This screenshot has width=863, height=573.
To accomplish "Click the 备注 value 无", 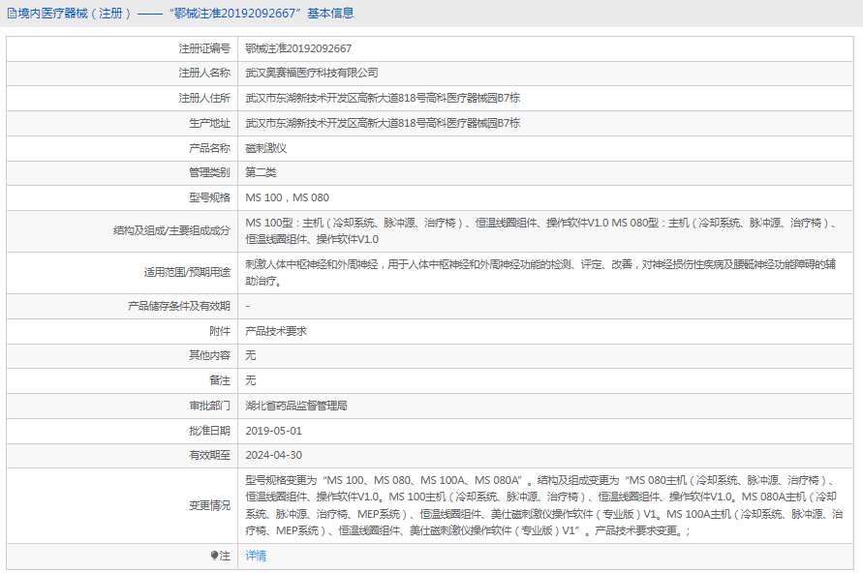I will click(251, 380).
